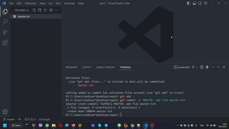Open the View menu

click(x=42, y=3)
